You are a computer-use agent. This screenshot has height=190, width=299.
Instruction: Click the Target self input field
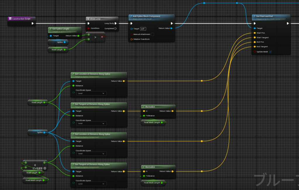click(143, 29)
